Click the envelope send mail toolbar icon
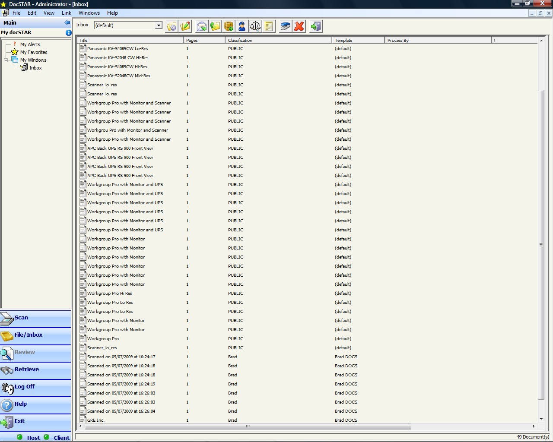Screen dimensions: 553x442 pos(202,26)
